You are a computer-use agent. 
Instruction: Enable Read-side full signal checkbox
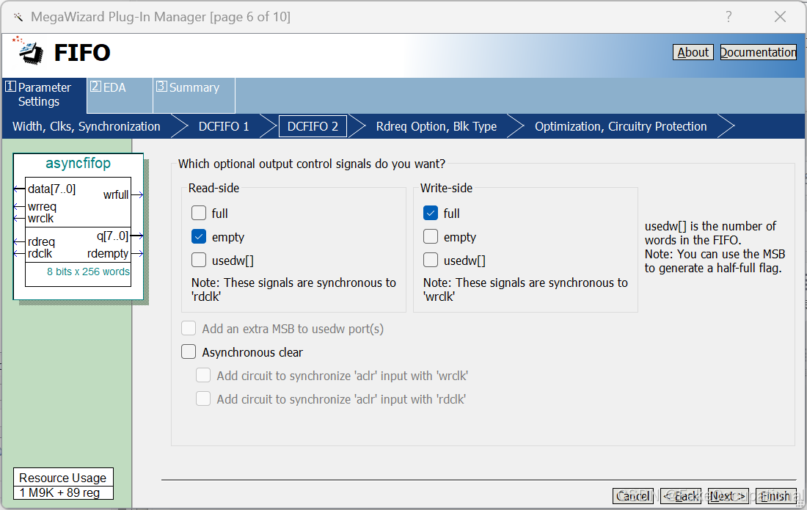(199, 213)
